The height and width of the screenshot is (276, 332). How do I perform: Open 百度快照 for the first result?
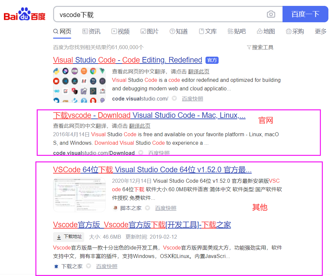click(x=192, y=99)
